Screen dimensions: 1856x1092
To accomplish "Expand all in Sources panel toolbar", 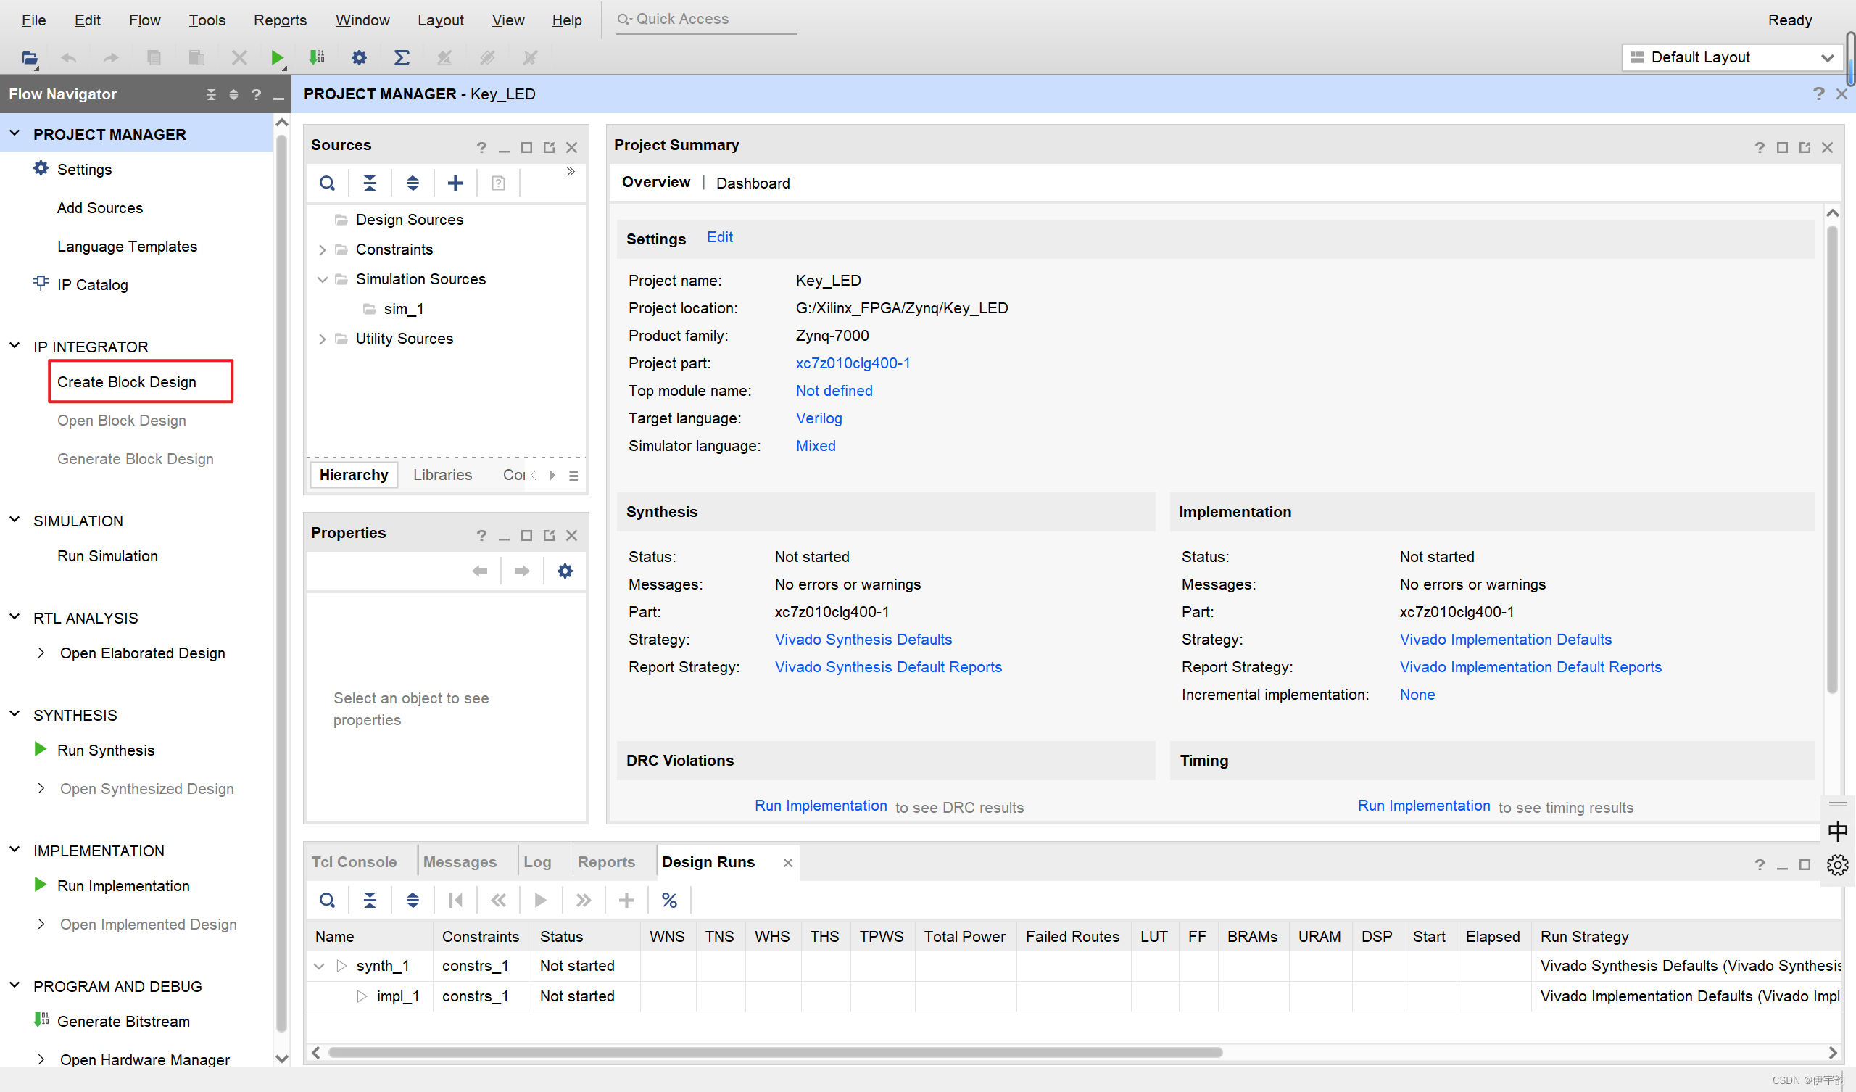I will [x=413, y=183].
